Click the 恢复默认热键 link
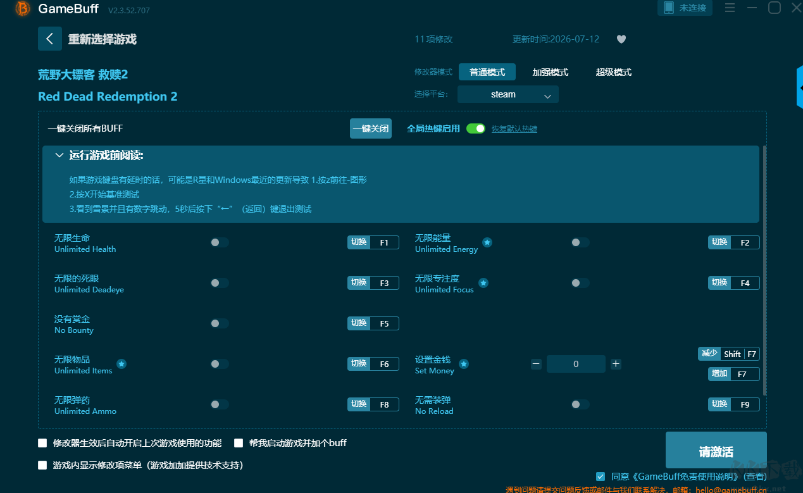The image size is (803, 493). [514, 129]
